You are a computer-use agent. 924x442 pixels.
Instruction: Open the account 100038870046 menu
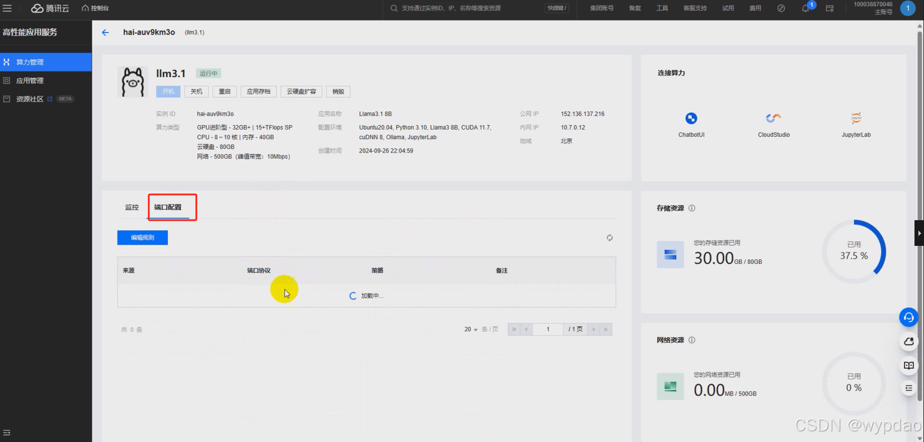click(x=873, y=8)
